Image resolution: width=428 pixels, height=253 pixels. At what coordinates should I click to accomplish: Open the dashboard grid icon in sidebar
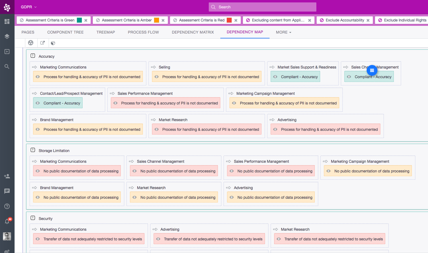point(7,21)
